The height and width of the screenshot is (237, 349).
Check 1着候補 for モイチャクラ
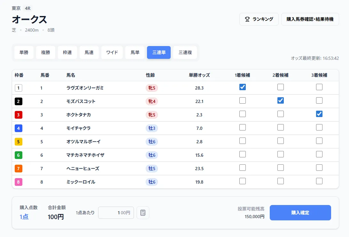(242, 128)
